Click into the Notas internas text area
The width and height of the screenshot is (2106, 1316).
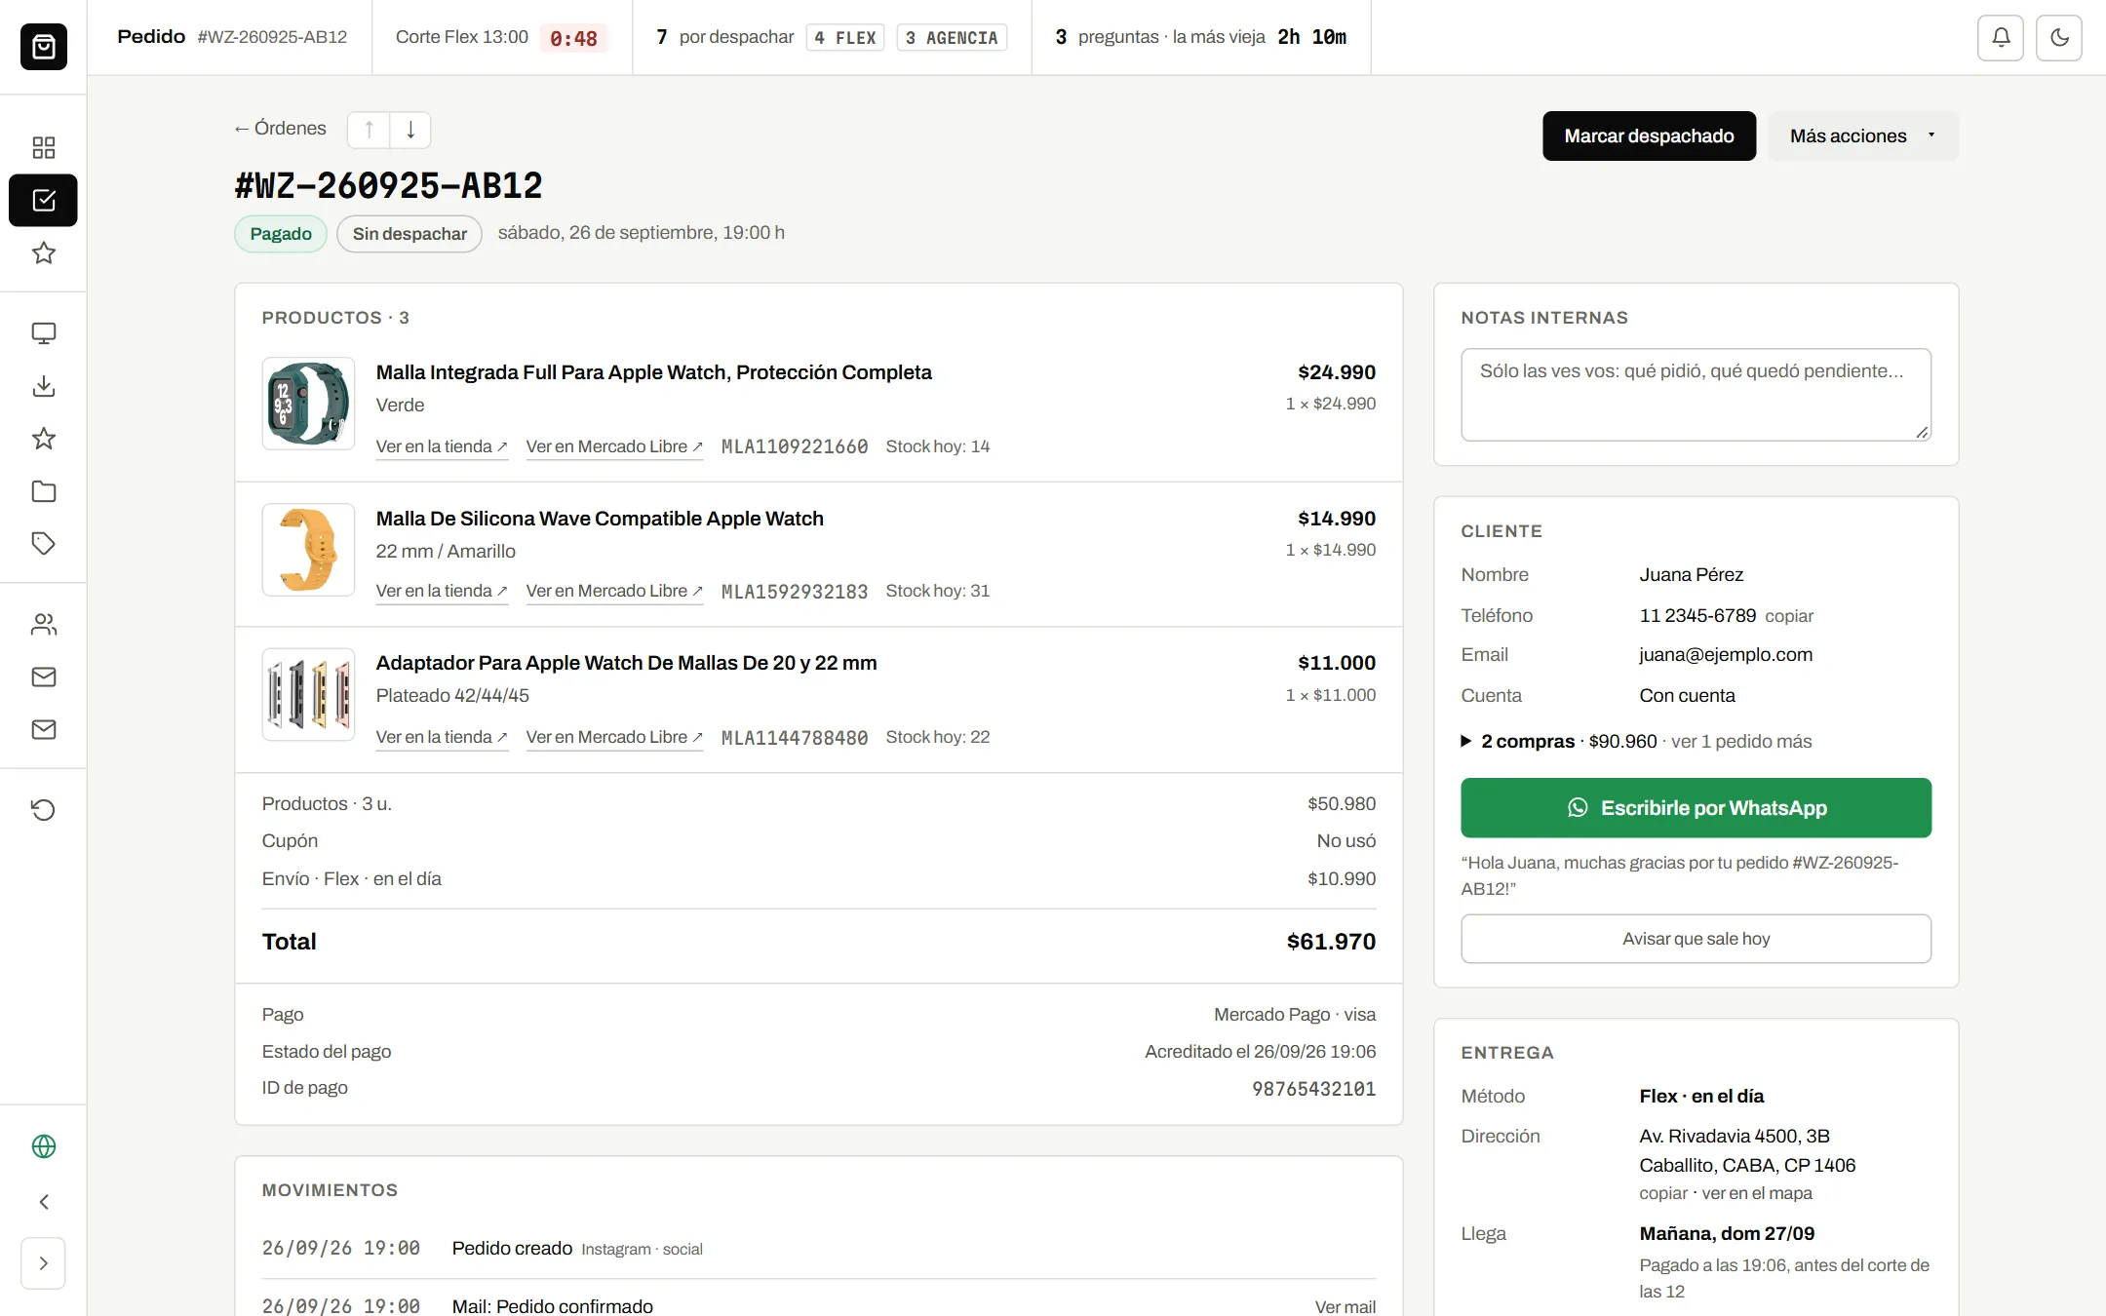pyautogui.click(x=1696, y=395)
